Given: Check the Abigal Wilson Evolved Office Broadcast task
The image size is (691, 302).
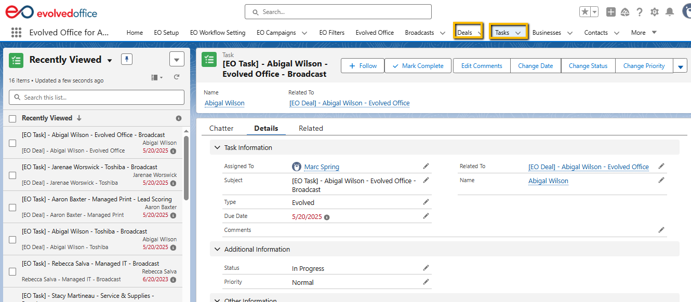Looking at the screenshot, I should (12, 143).
